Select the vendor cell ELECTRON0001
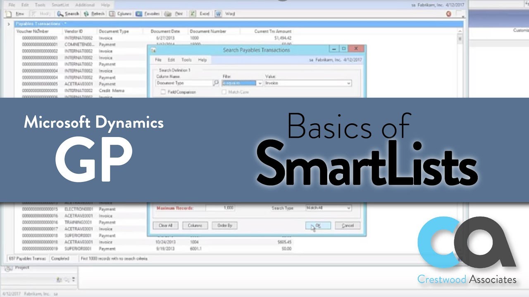The height and width of the screenshot is (297, 529). 79,209
